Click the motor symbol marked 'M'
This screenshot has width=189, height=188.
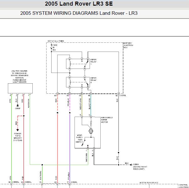(x=91, y=131)
